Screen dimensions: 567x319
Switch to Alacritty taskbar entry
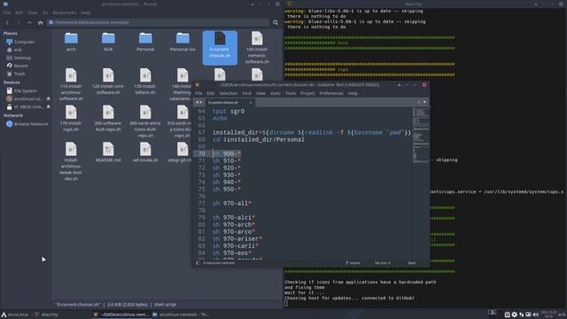click(x=46, y=315)
